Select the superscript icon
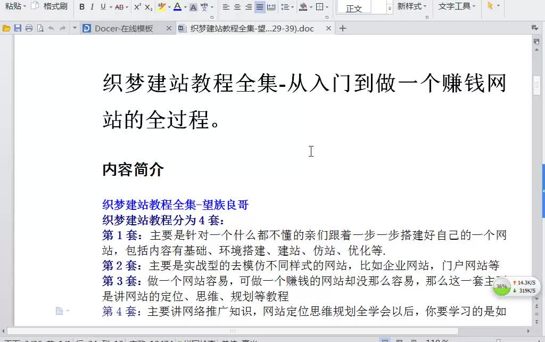Screen dimensions: 545x342 [x=137, y=7]
